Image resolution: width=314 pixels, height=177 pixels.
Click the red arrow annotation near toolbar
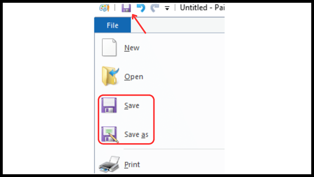coord(139,24)
